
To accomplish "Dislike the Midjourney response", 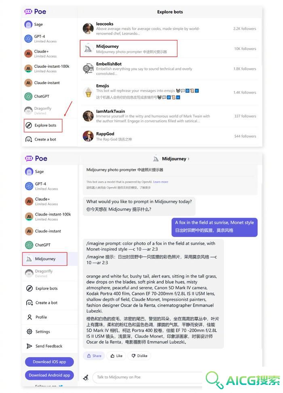I will pos(139,356).
